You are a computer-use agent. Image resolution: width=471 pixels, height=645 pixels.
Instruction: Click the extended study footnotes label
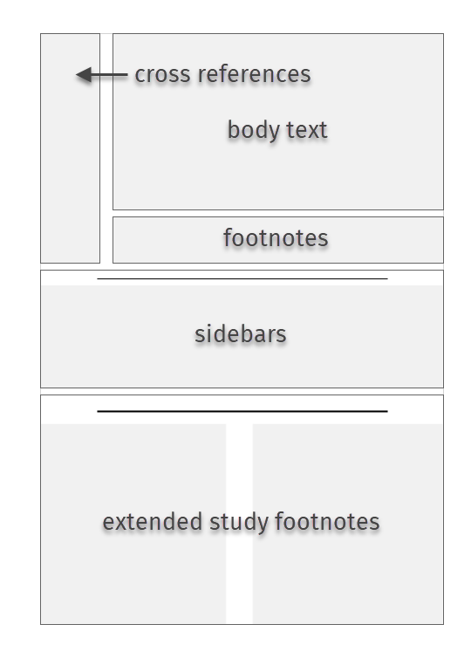[241, 522]
